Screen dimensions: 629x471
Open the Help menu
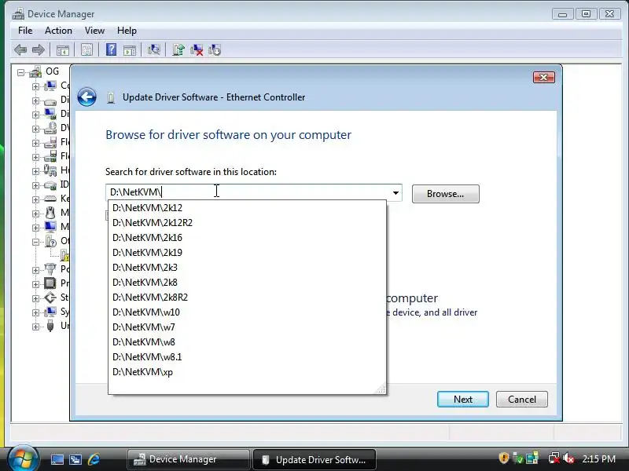point(127,31)
